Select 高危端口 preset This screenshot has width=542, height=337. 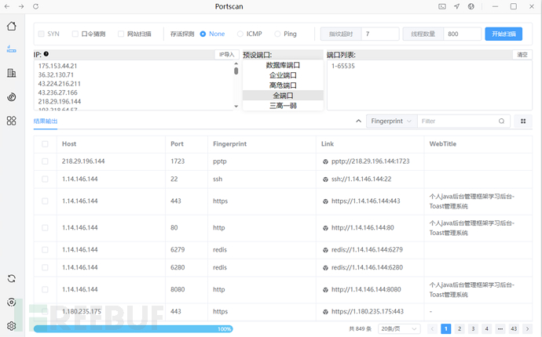pyautogui.click(x=283, y=85)
